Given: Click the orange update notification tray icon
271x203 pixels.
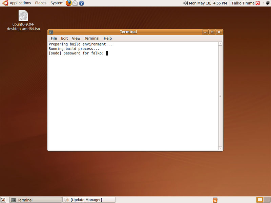Looking at the screenshot, I should pos(215,200).
